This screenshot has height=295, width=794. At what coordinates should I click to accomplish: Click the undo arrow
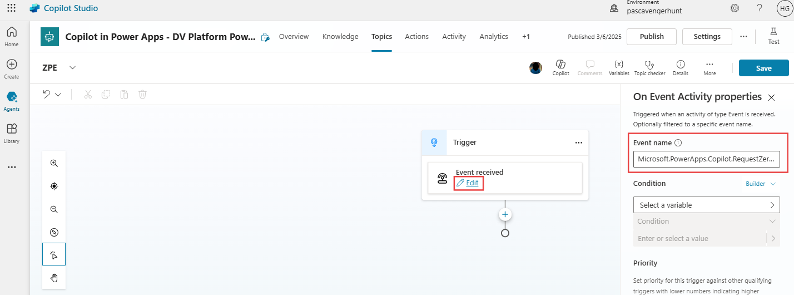pyautogui.click(x=47, y=94)
